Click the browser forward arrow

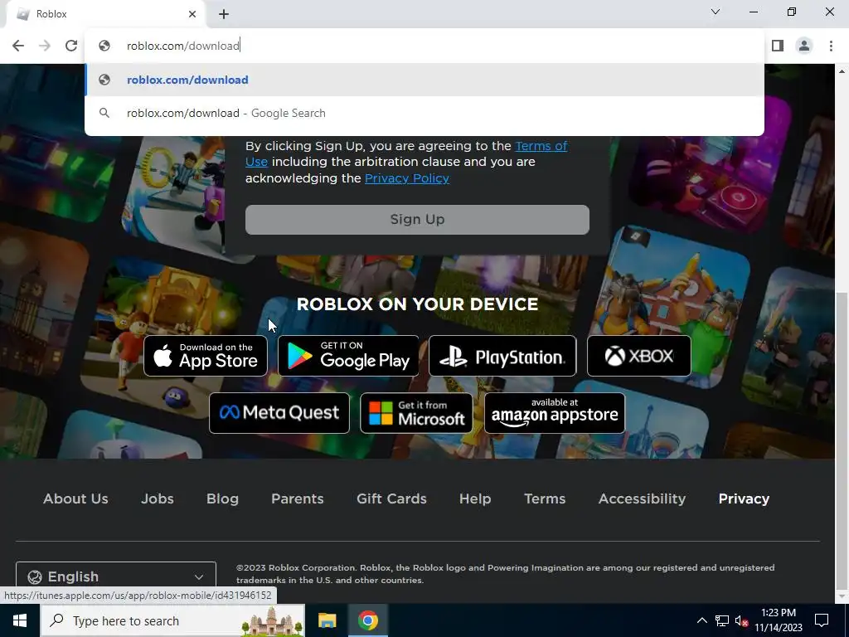45,46
